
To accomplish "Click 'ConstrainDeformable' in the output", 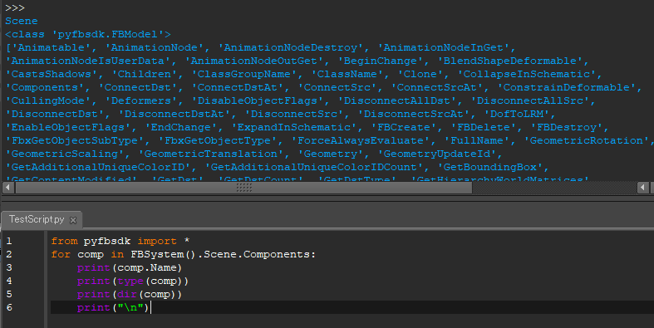I will coord(567,87).
